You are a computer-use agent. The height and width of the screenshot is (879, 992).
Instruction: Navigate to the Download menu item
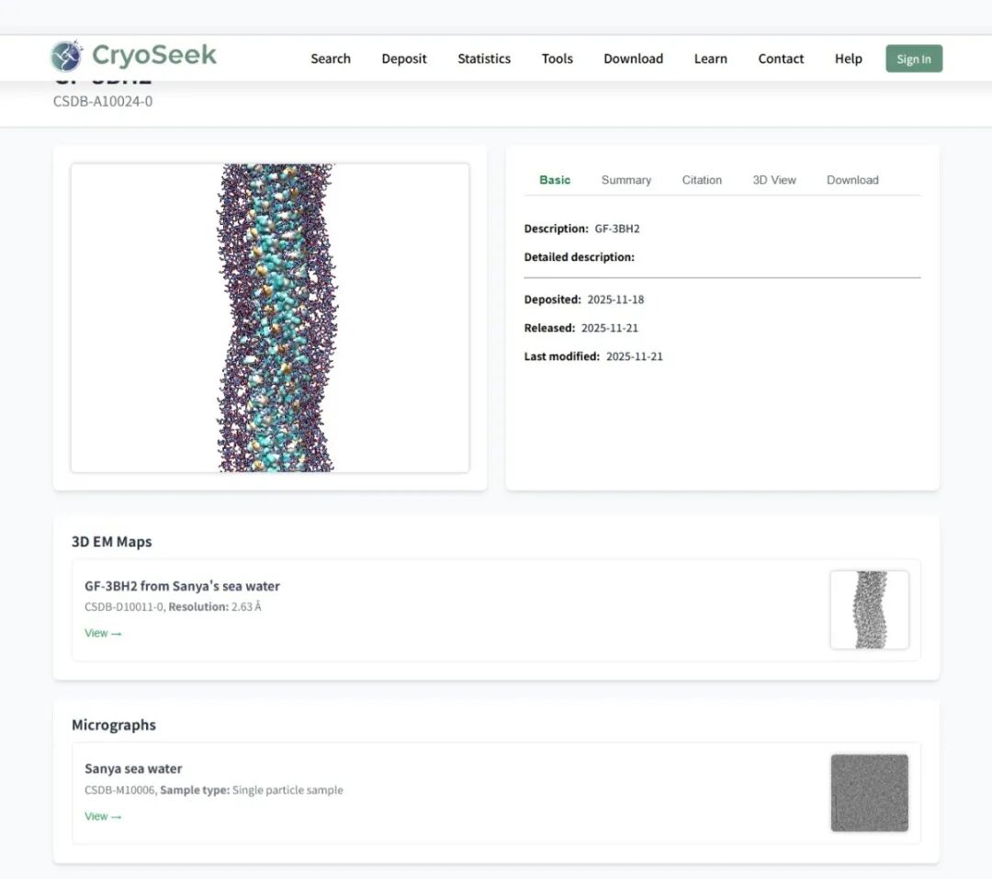(x=633, y=59)
